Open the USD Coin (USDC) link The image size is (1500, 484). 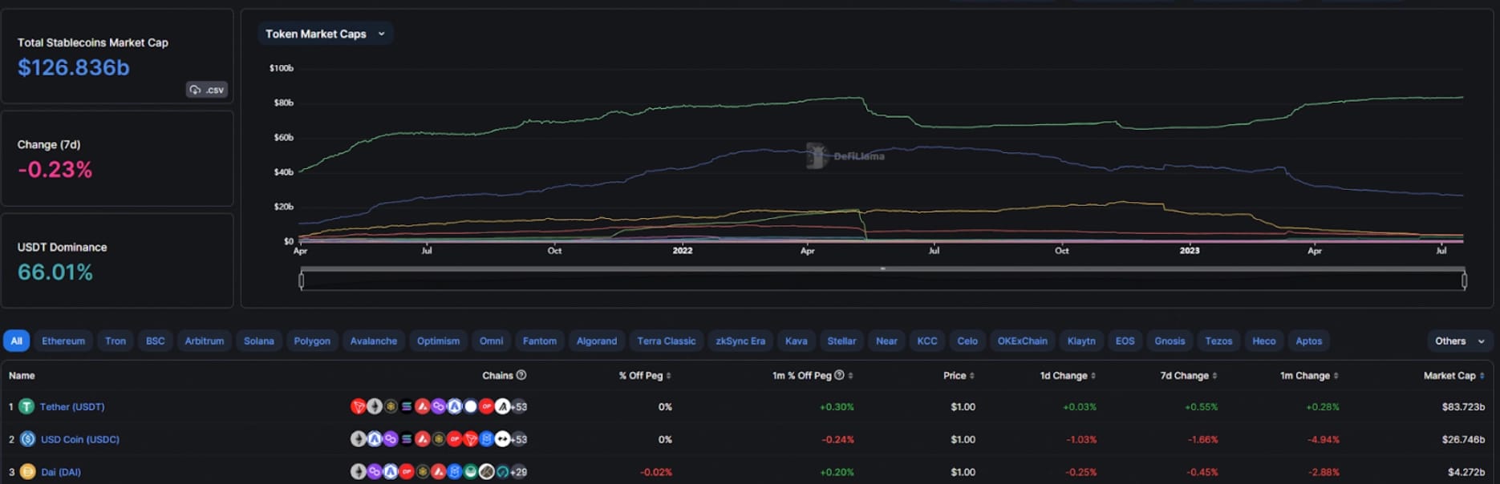(x=80, y=439)
